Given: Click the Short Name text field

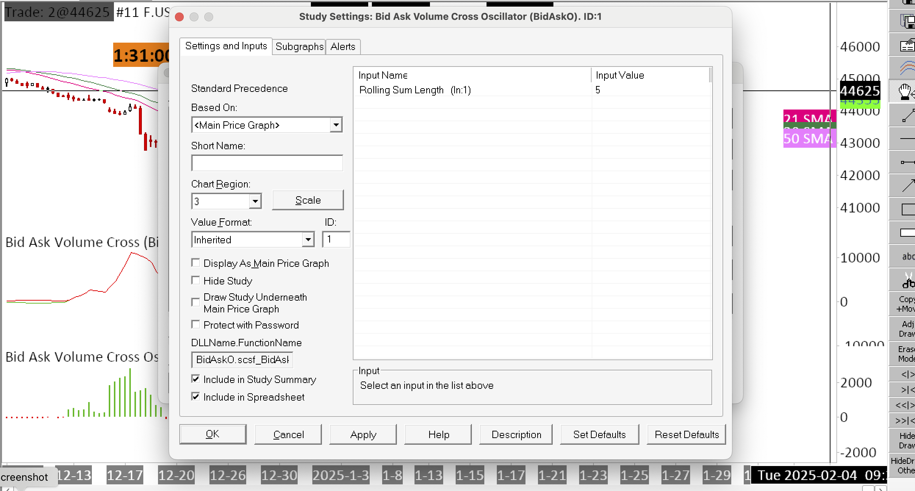Looking at the screenshot, I should 267,163.
